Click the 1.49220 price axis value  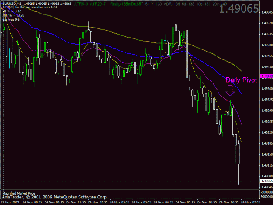click(267, 132)
